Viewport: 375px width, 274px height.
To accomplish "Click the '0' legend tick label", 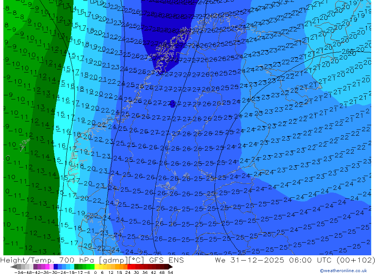I will pos(95,273).
